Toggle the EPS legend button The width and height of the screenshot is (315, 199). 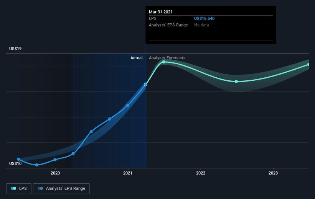click(19, 189)
